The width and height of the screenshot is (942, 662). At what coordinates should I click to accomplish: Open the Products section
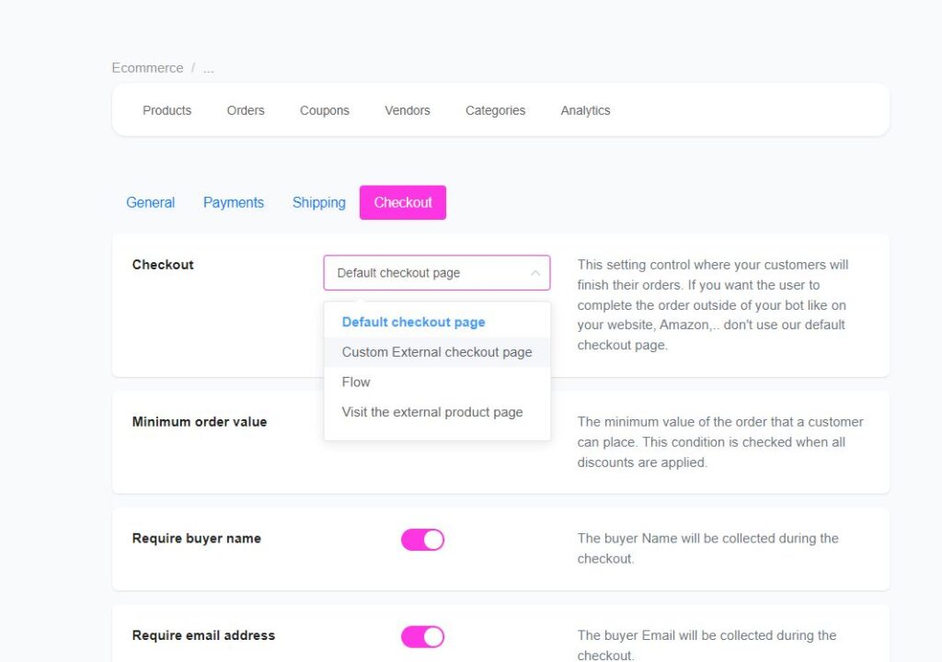click(x=167, y=110)
